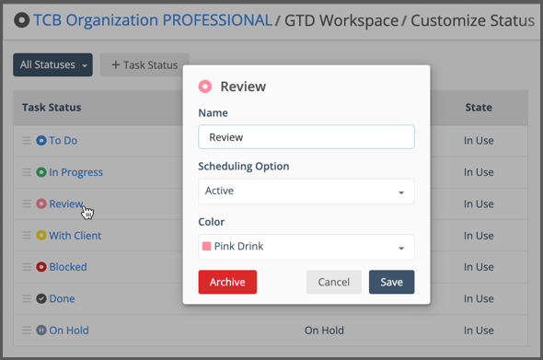Archive the Review status with red button
Viewport: 543px width, 360px height.
click(227, 282)
